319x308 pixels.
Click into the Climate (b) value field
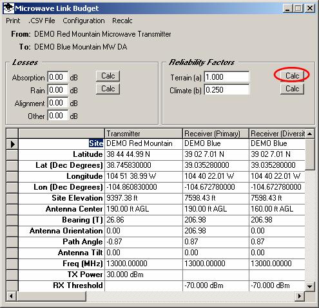click(x=227, y=90)
